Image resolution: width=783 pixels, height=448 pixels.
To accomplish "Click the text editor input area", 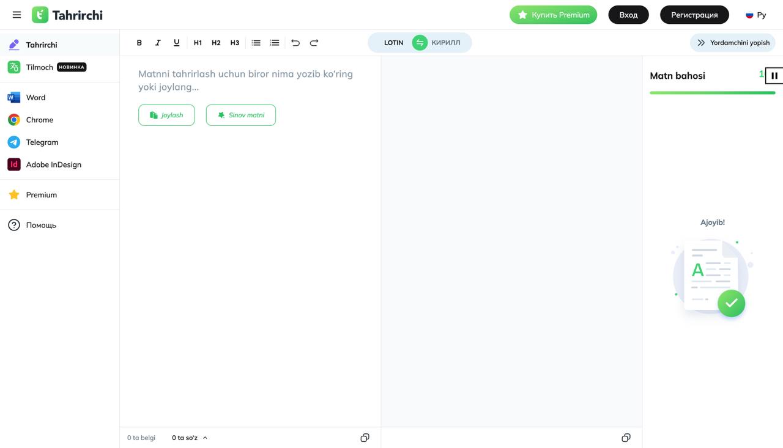I will pos(250,244).
